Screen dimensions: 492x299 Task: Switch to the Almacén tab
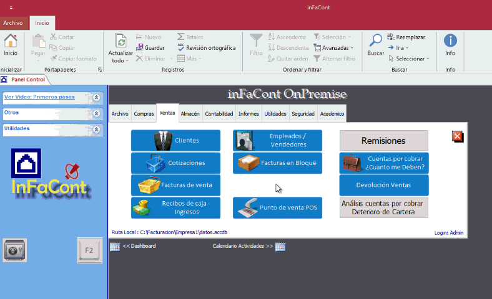tap(190, 113)
